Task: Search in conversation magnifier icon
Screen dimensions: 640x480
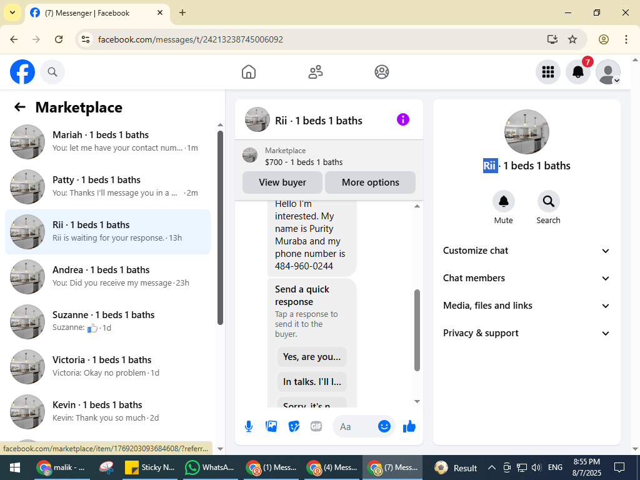Action: (548, 201)
